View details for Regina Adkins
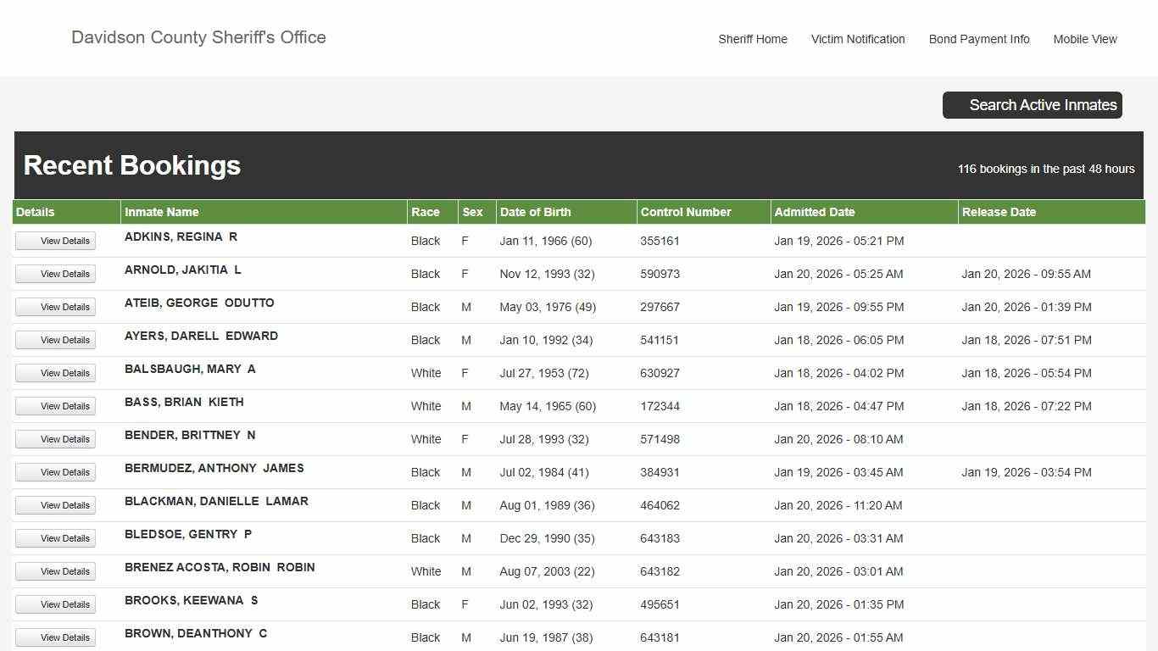This screenshot has width=1158, height=651. point(56,241)
